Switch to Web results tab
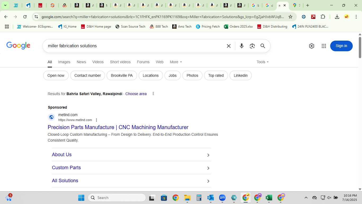Viewport: 362px width, 204px height. [160, 62]
